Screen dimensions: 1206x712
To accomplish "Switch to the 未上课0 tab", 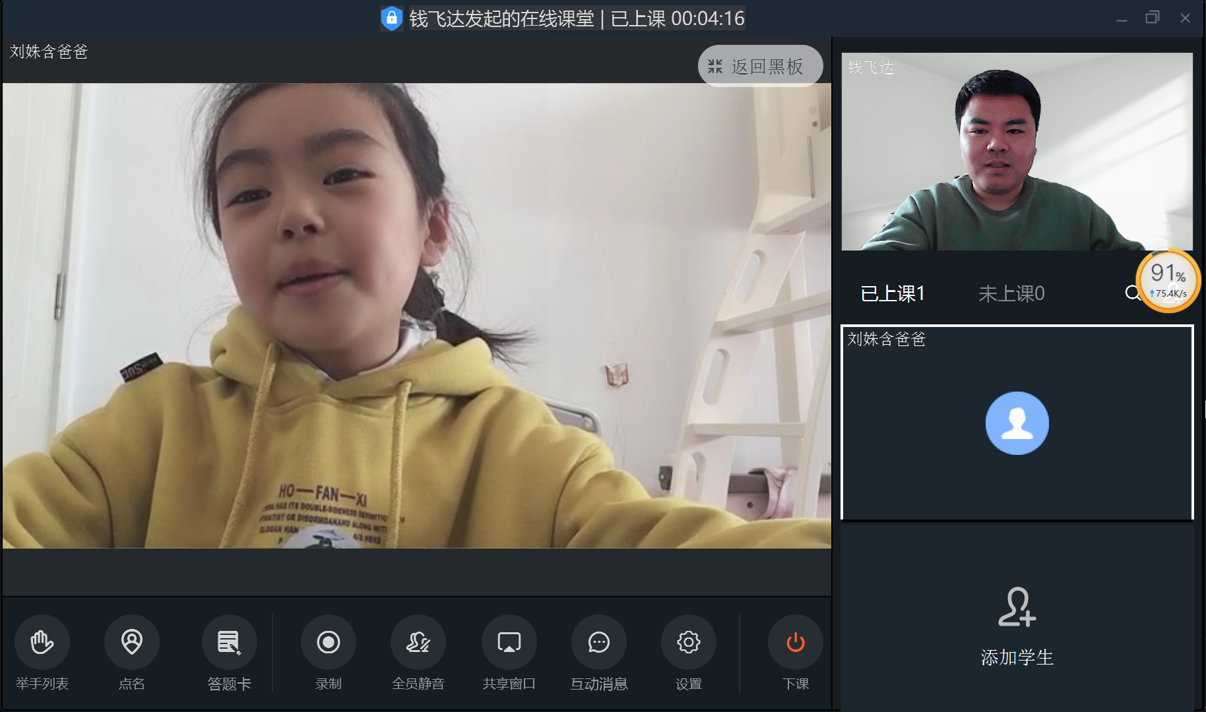I will click(1011, 293).
